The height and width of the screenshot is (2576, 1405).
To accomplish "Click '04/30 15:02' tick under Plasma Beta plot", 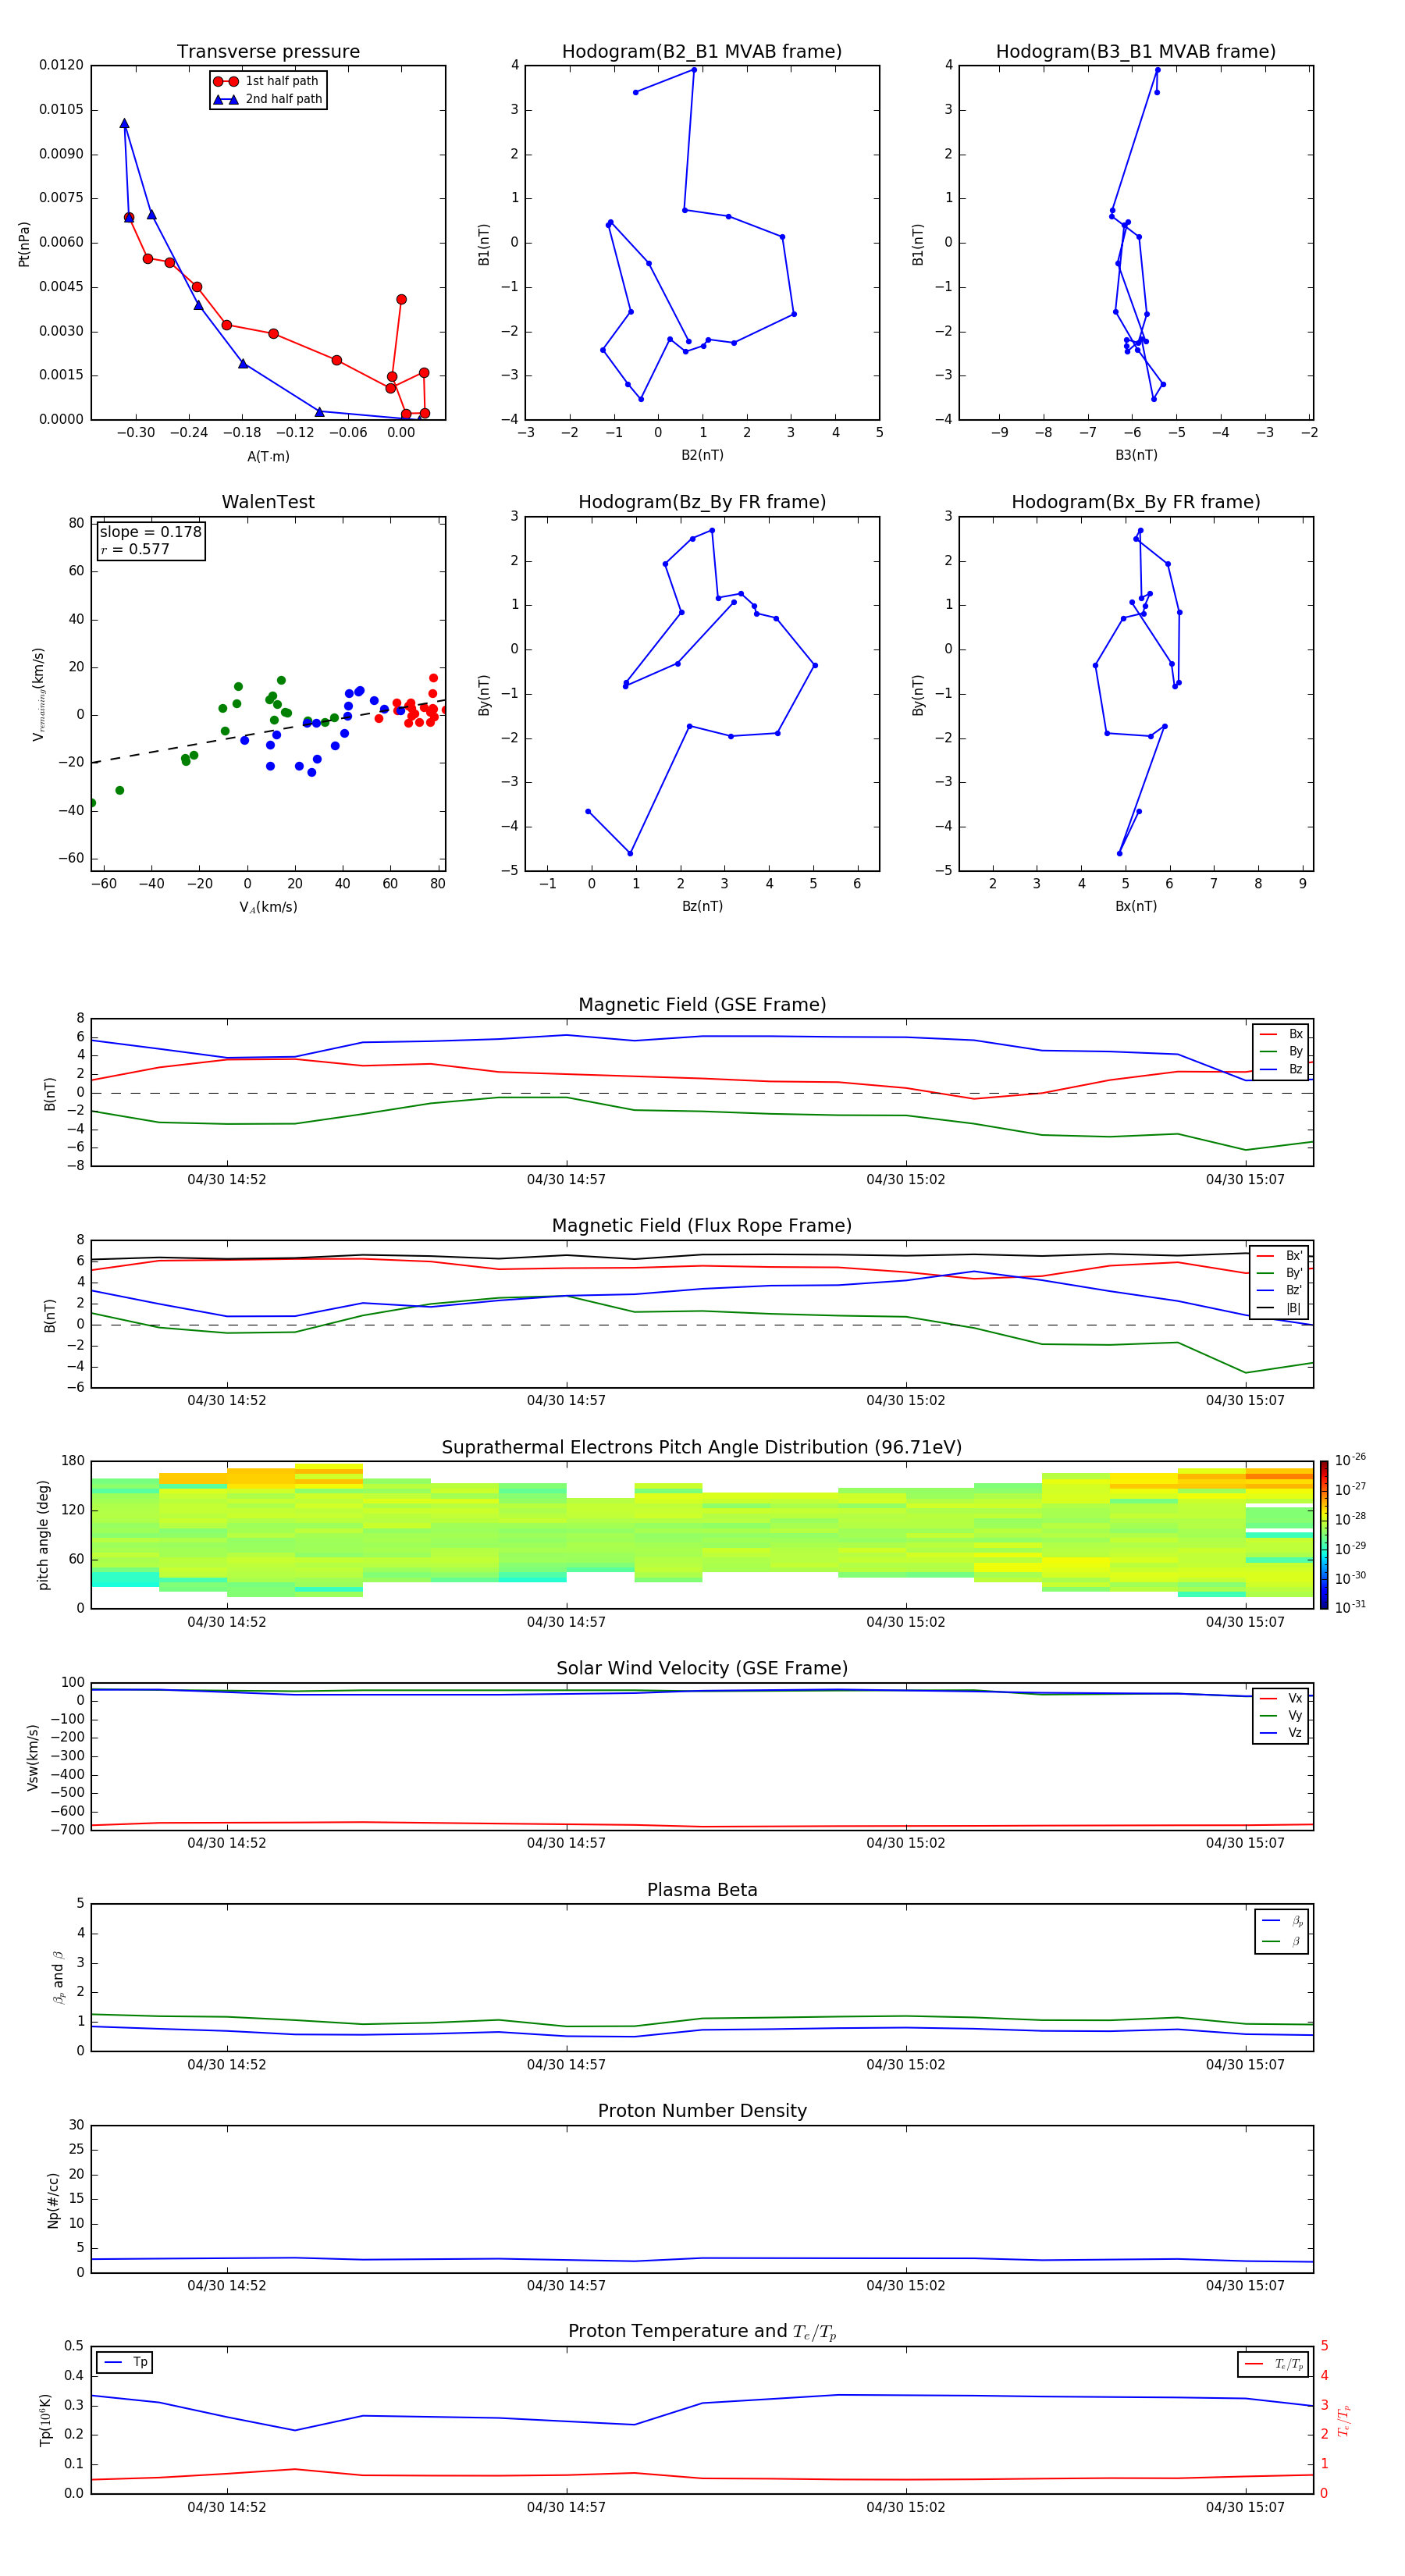I will (905, 2065).
